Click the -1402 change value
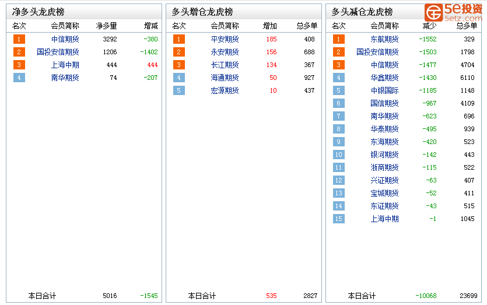This screenshot has height=305, width=487. tap(149, 52)
